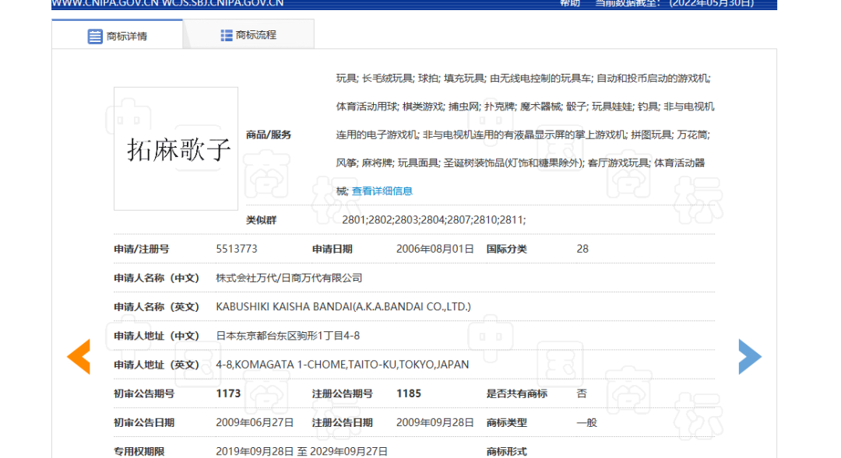Viewport: 841px width, 458px height.
Task: Select the similar group codes 2801;2802;2803
Action: (x=434, y=219)
